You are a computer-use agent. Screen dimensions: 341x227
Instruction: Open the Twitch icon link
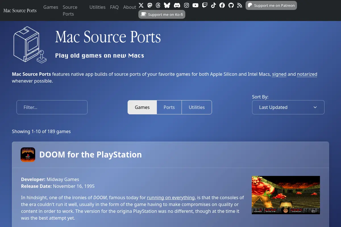[x=205, y=5]
